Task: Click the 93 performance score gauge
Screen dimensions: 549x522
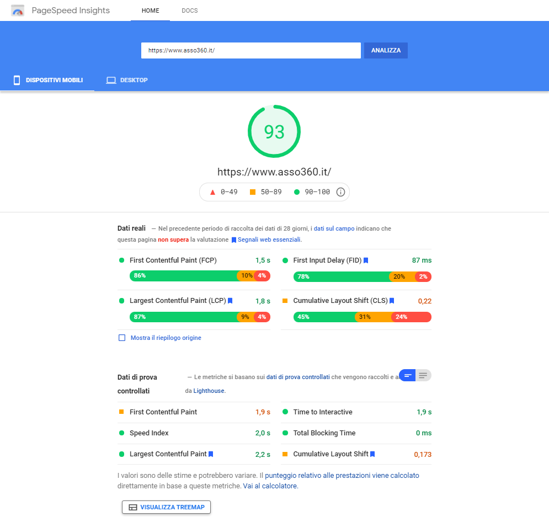Action: 274,131
